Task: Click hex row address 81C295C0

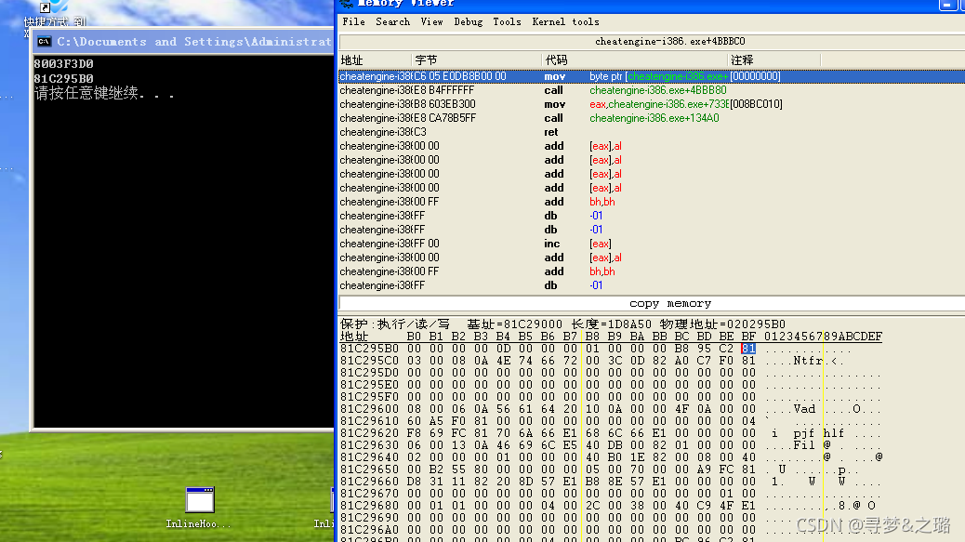Action: [369, 361]
